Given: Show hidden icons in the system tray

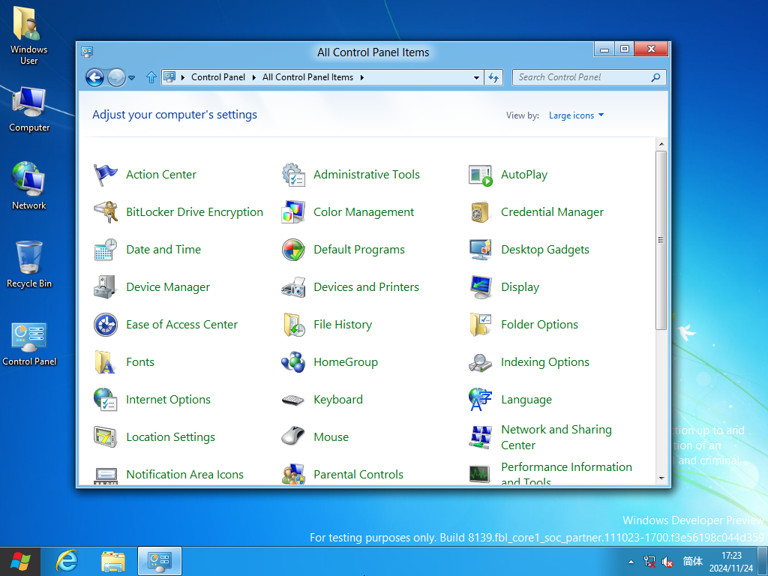Looking at the screenshot, I should click(631, 562).
